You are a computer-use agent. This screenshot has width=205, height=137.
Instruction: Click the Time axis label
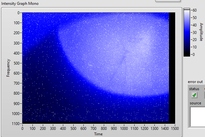(x=98, y=134)
